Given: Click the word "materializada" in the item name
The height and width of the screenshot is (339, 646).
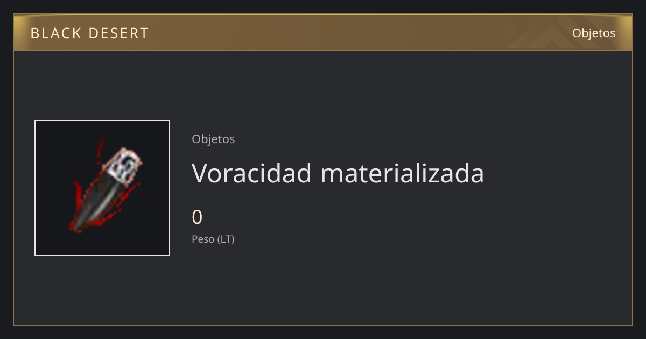Looking at the screenshot, I should [x=402, y=173].
